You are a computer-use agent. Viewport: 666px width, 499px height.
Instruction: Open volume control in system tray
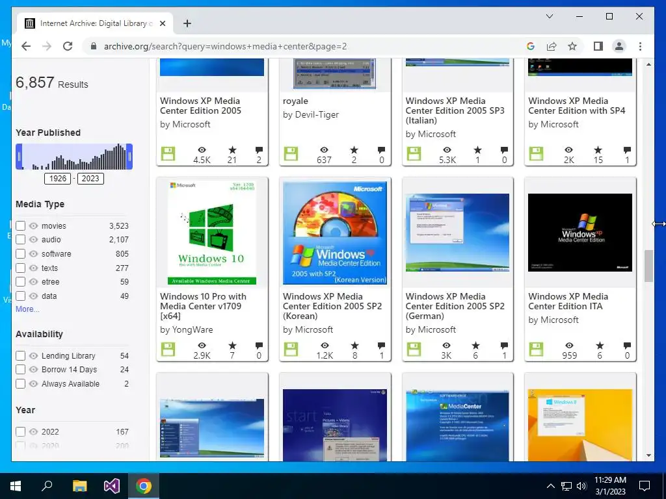coord(581,486)
